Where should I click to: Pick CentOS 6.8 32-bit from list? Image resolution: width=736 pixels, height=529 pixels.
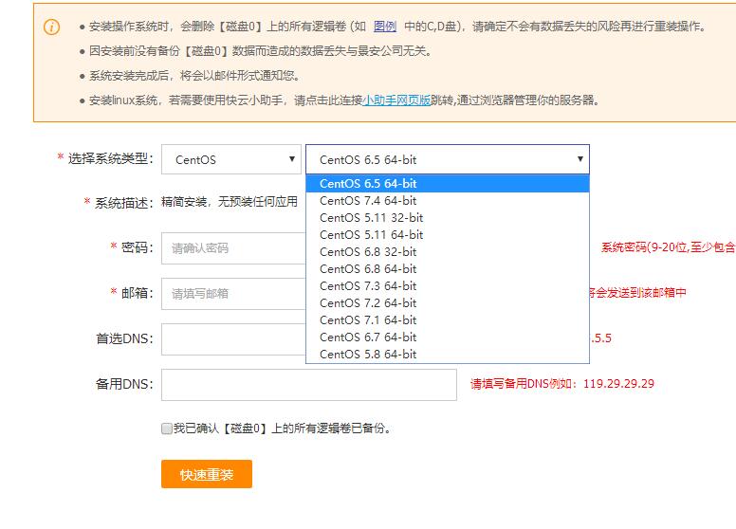click(448, 252)
